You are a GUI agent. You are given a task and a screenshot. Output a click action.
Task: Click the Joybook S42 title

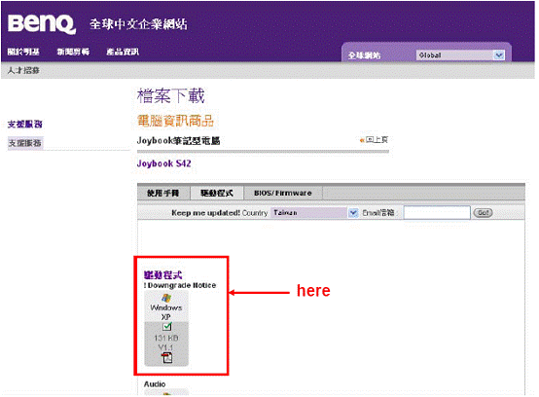tap(164, 163)
